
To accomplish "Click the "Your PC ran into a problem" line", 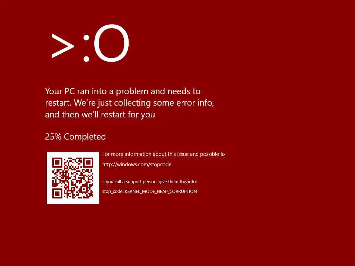I will 123,91.
